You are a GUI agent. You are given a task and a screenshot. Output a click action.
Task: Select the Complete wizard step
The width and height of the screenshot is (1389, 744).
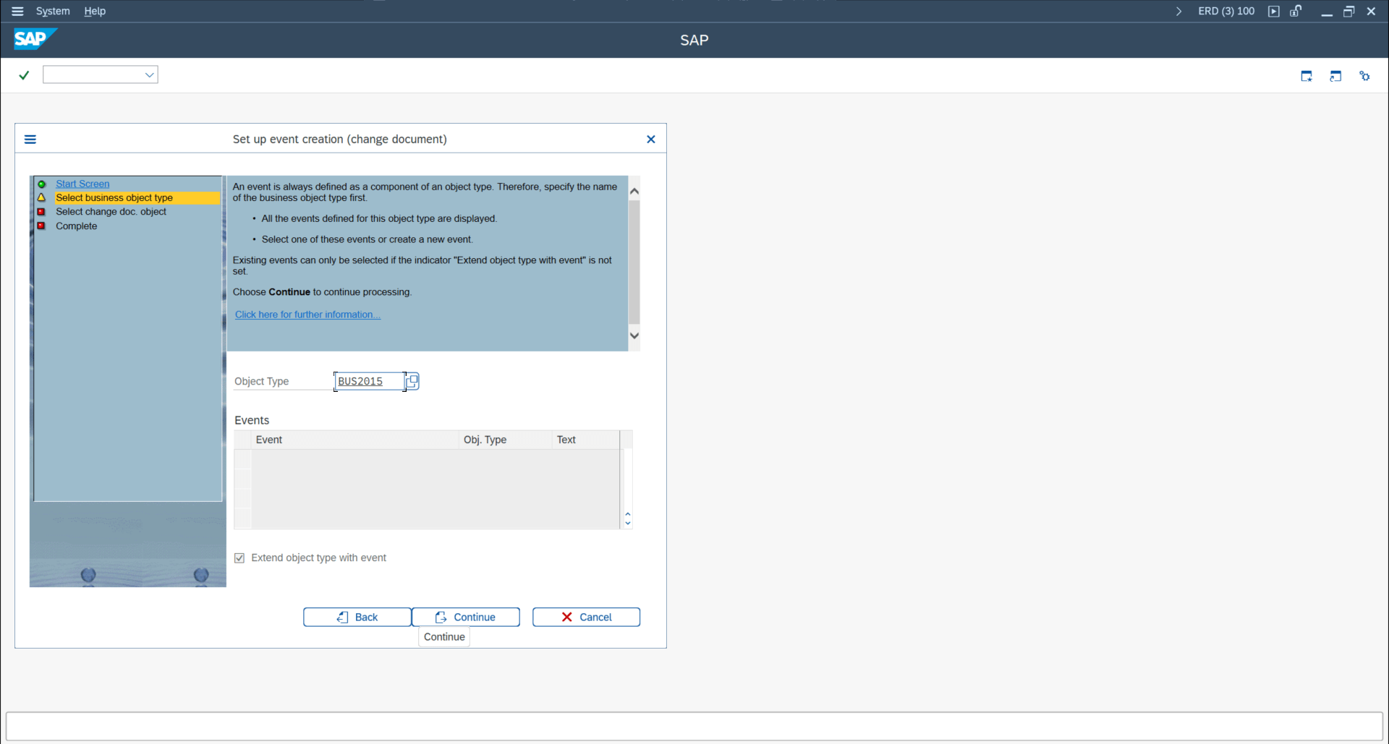point(76,226)
